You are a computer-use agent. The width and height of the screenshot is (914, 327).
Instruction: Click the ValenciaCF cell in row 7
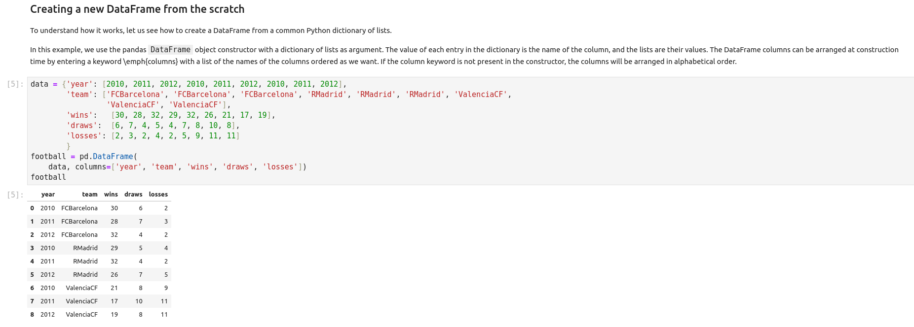coord(81,301)
